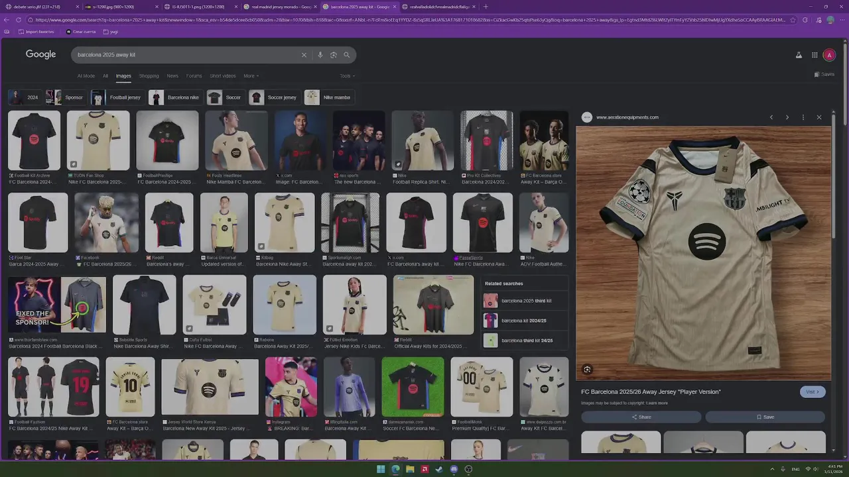Viewport: 849px width, 477px height.
Task: Open Import favorites bookmark
Action: (x=36, y=32)
